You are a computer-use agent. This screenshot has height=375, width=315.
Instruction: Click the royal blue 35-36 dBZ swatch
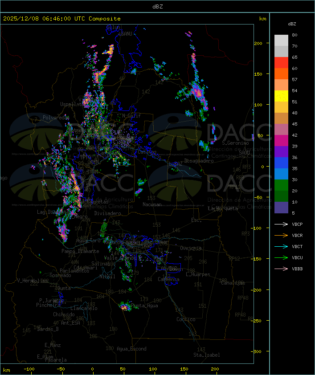pos(281,163)
